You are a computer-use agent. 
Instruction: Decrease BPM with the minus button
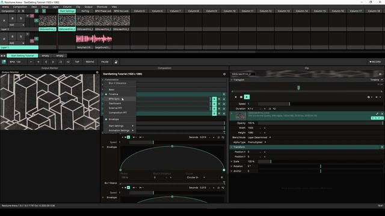(31, 62)
